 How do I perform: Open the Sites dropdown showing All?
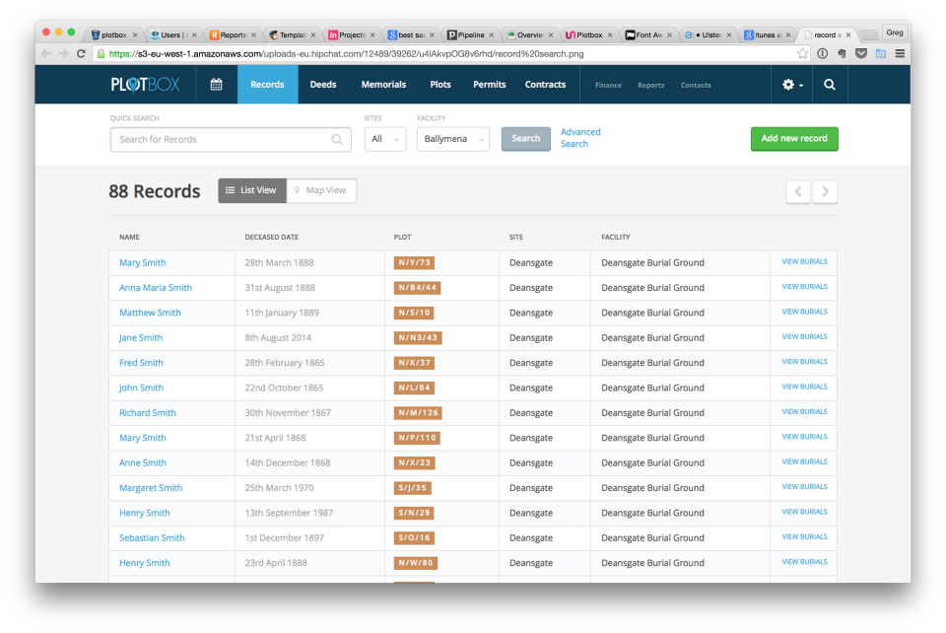(x=385, y=139)
